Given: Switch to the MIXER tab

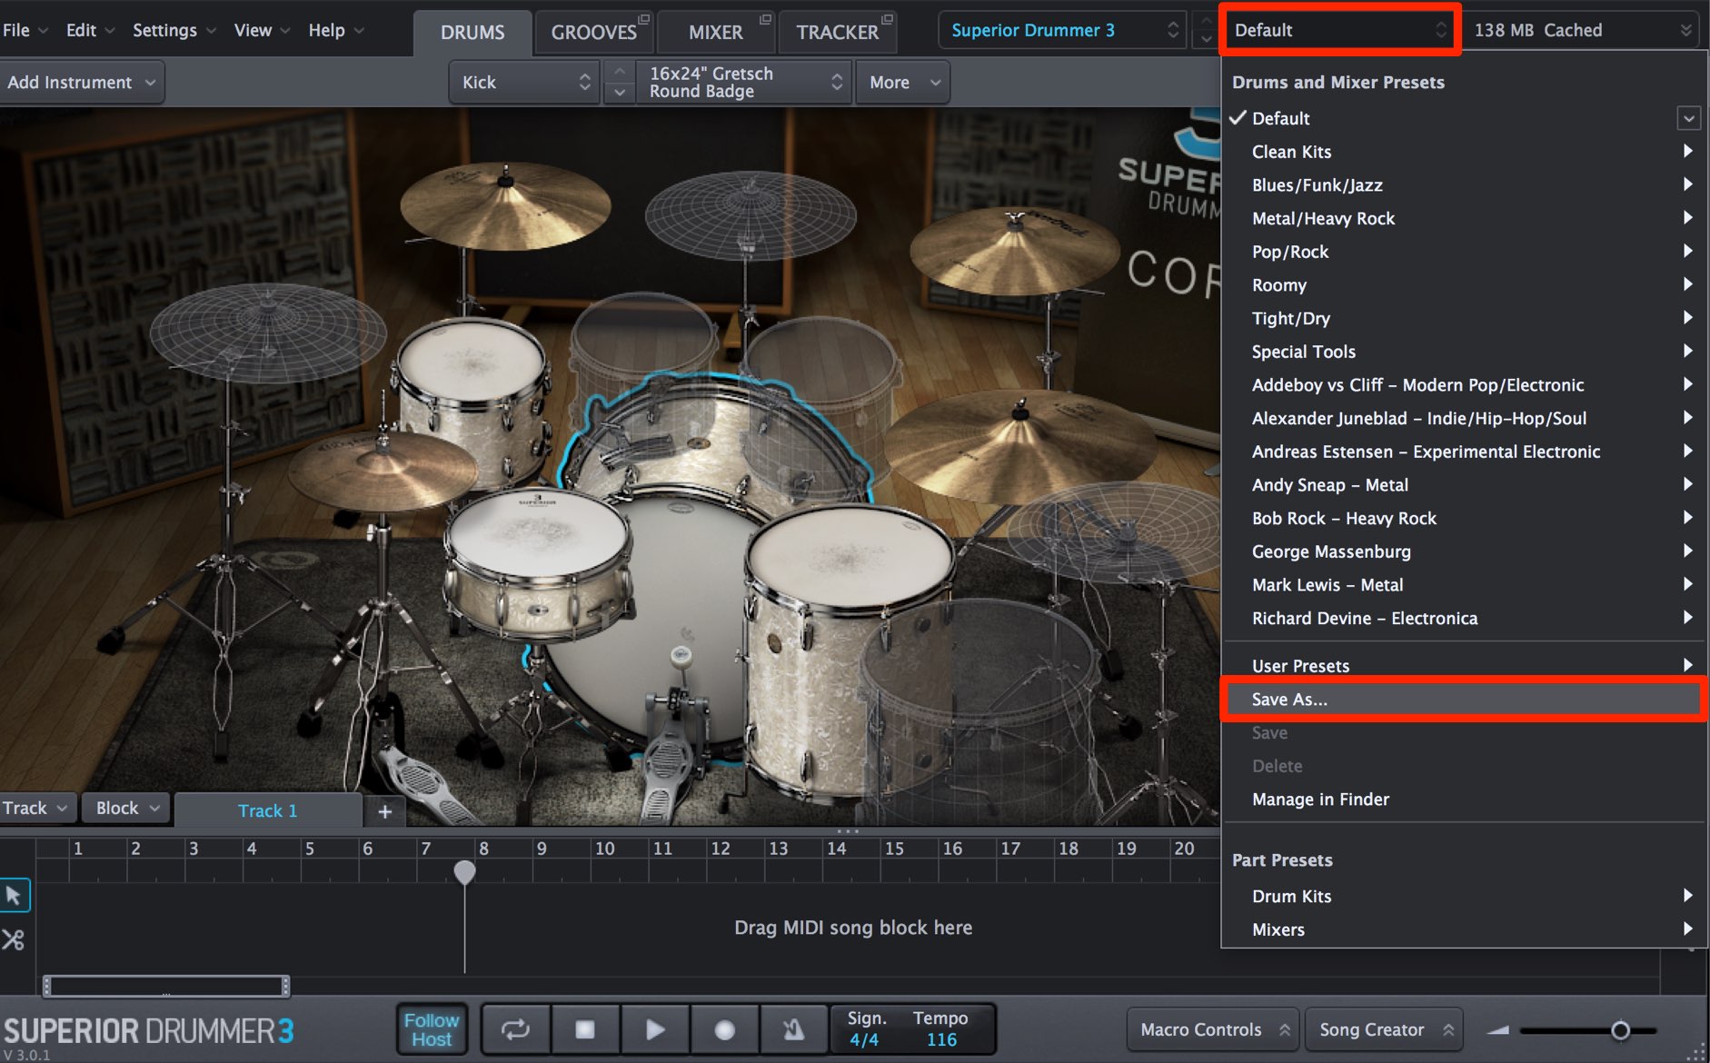Looking at the screenshot, I should (x=715, y=33).
